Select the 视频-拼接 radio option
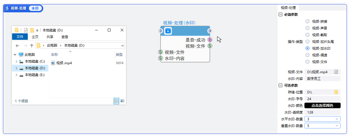 (308, 21)
